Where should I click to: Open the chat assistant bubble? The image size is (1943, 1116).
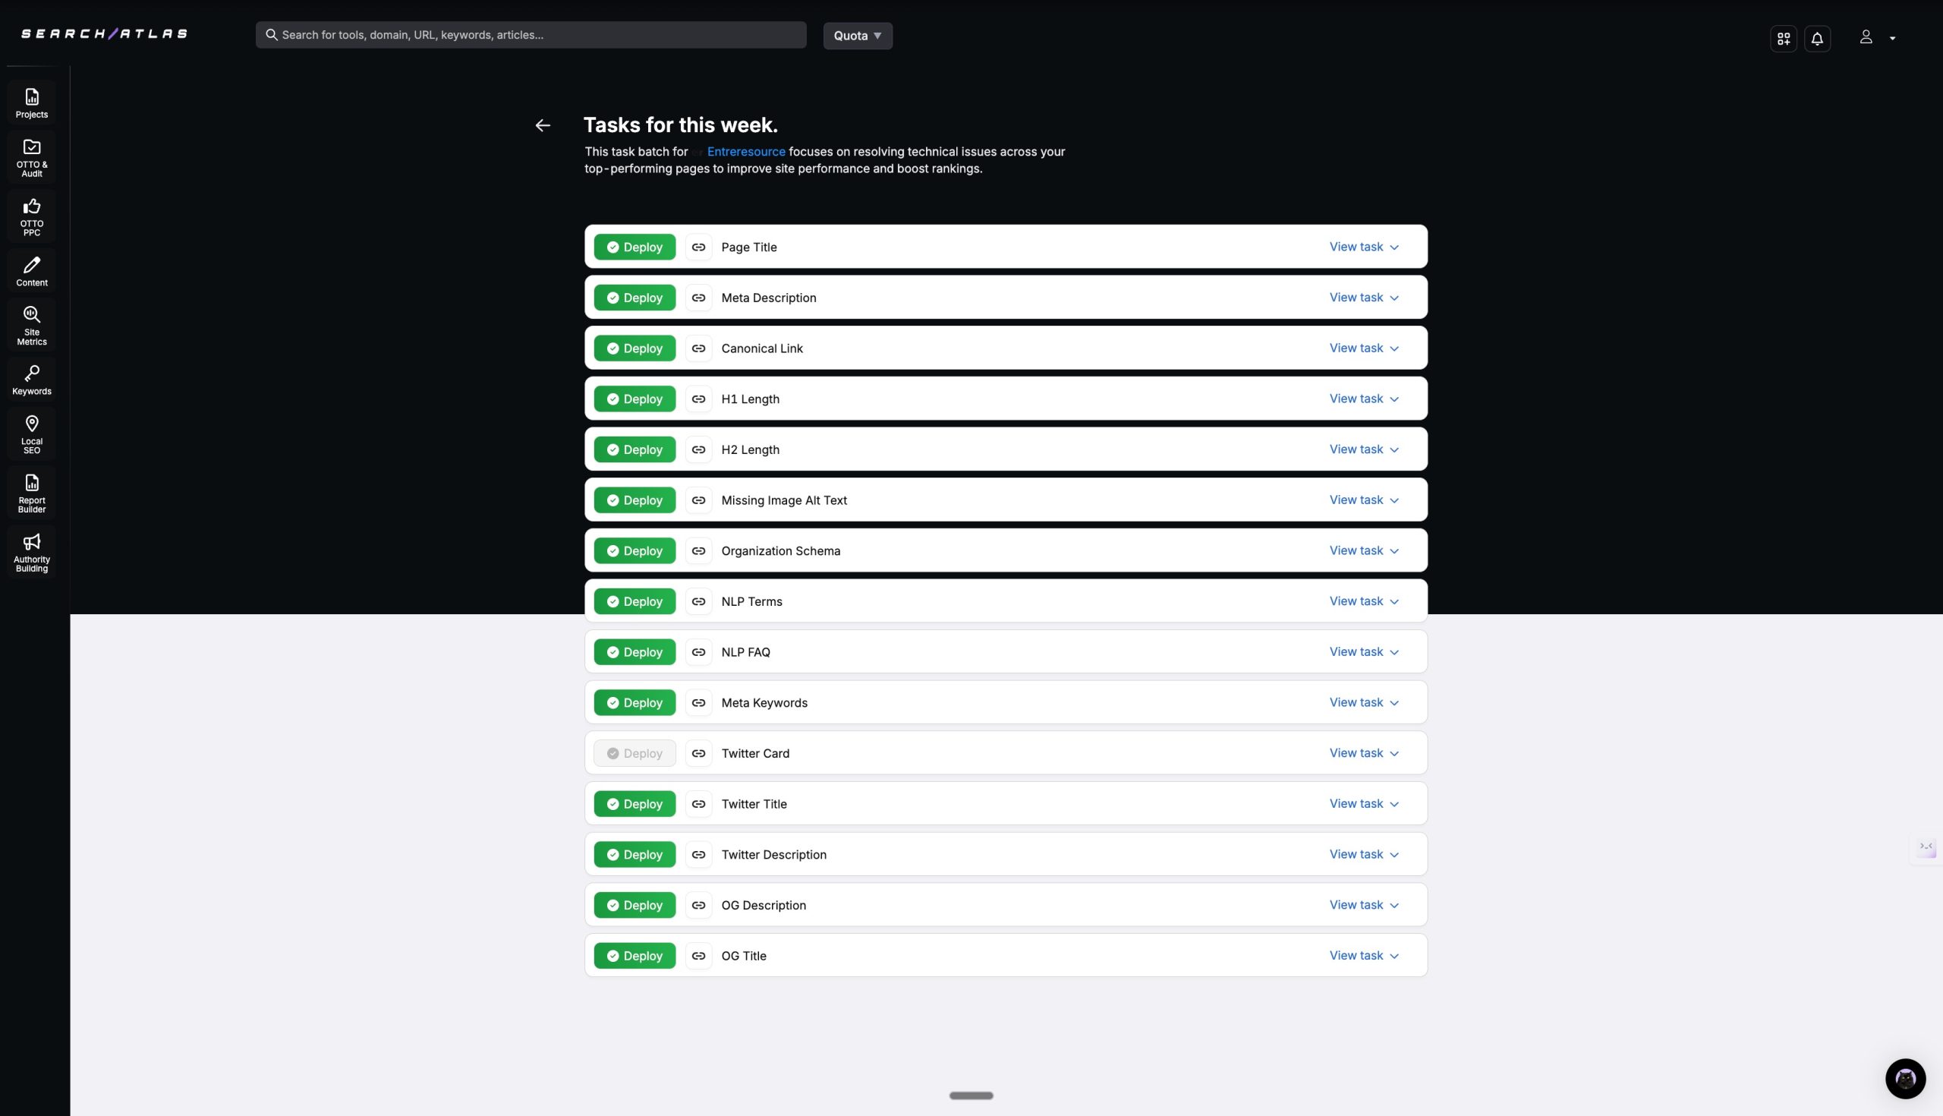coord(1906,1078)
